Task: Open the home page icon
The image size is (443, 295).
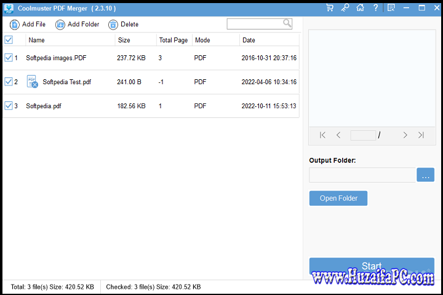Action: [360, 7]
